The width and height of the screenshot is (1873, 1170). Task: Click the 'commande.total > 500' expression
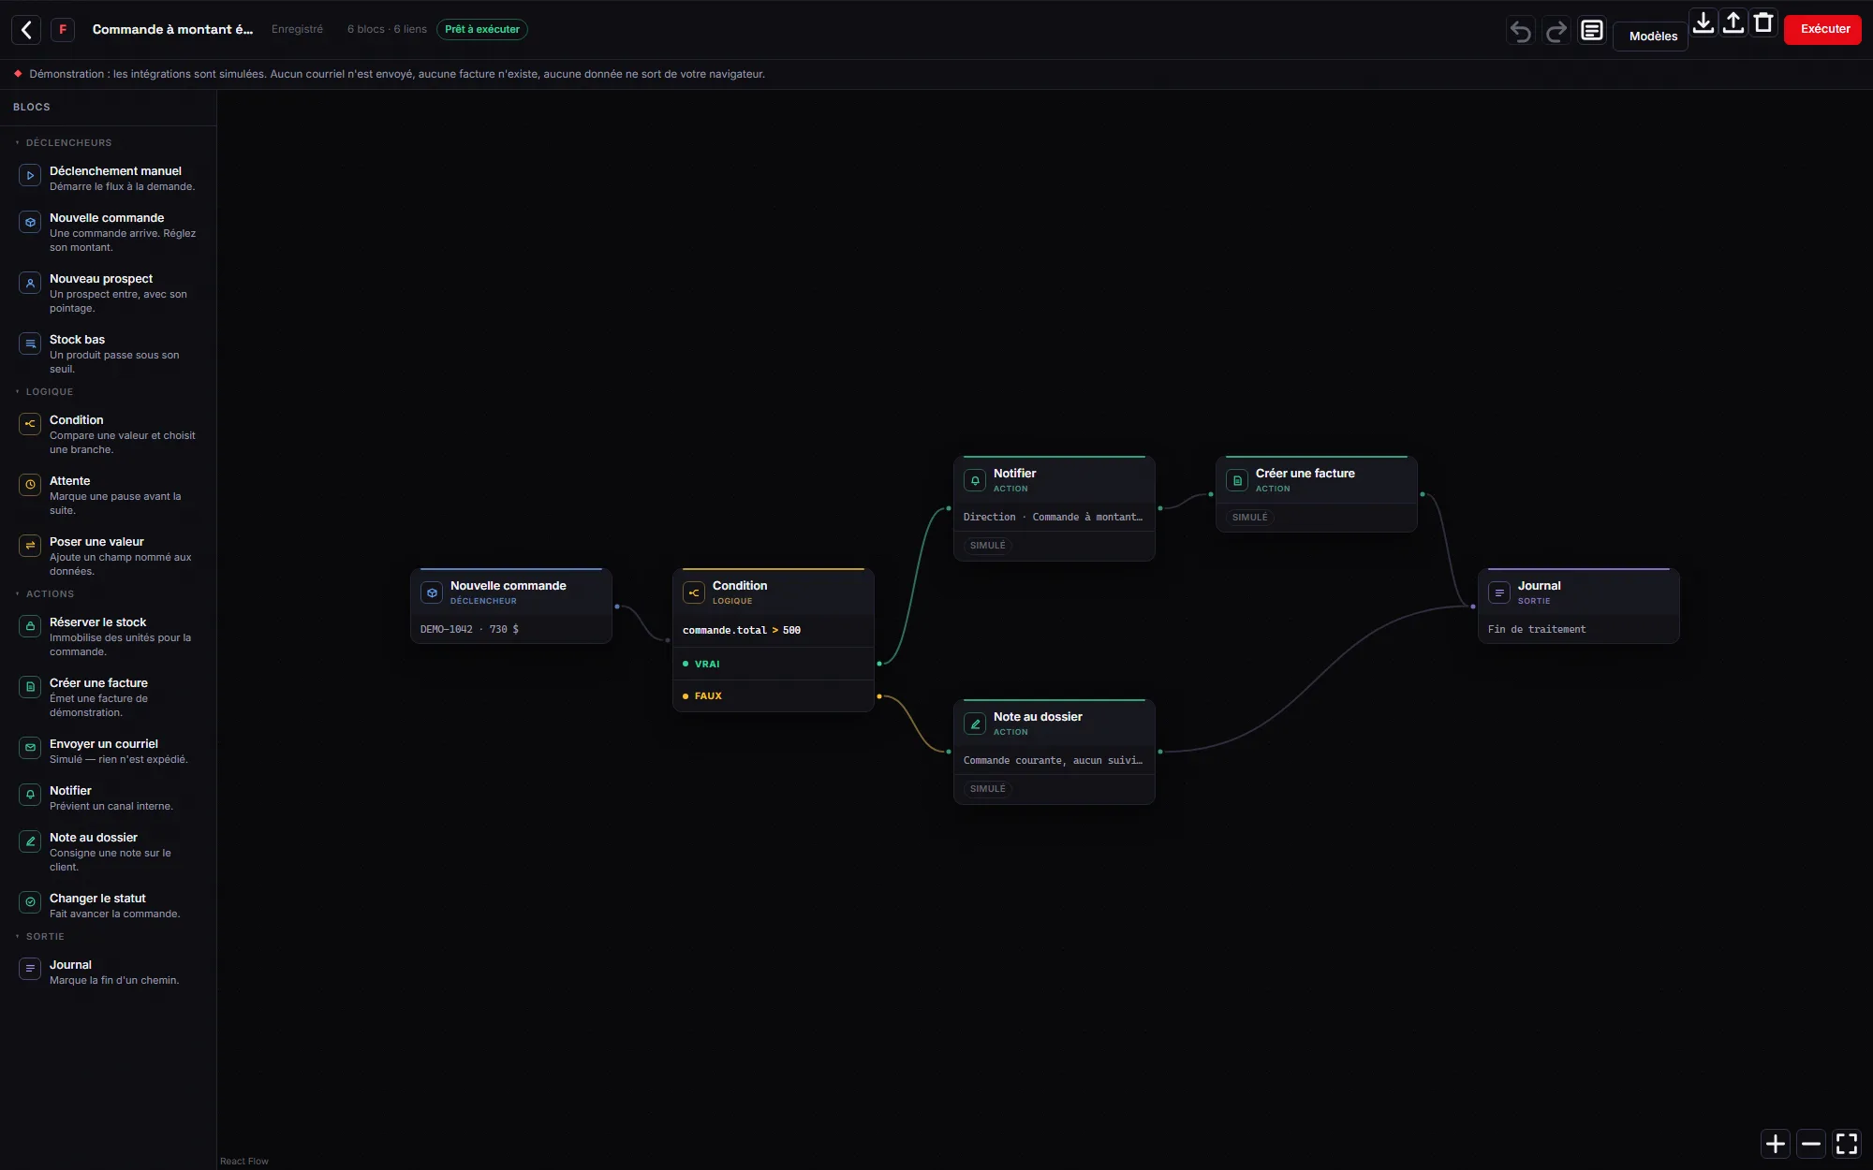[x=742, y=631]
